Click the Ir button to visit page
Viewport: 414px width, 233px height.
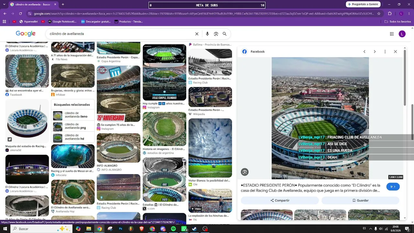click(x=393, y=187)
